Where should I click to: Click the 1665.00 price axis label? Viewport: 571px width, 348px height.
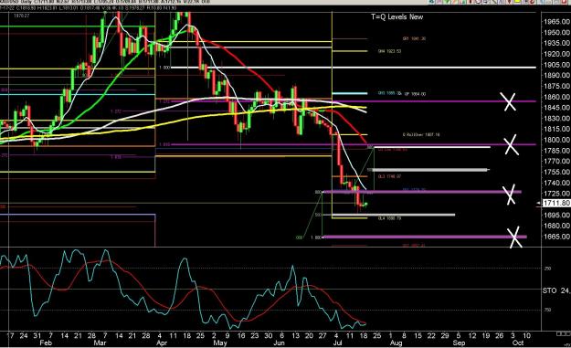[555, 237]
